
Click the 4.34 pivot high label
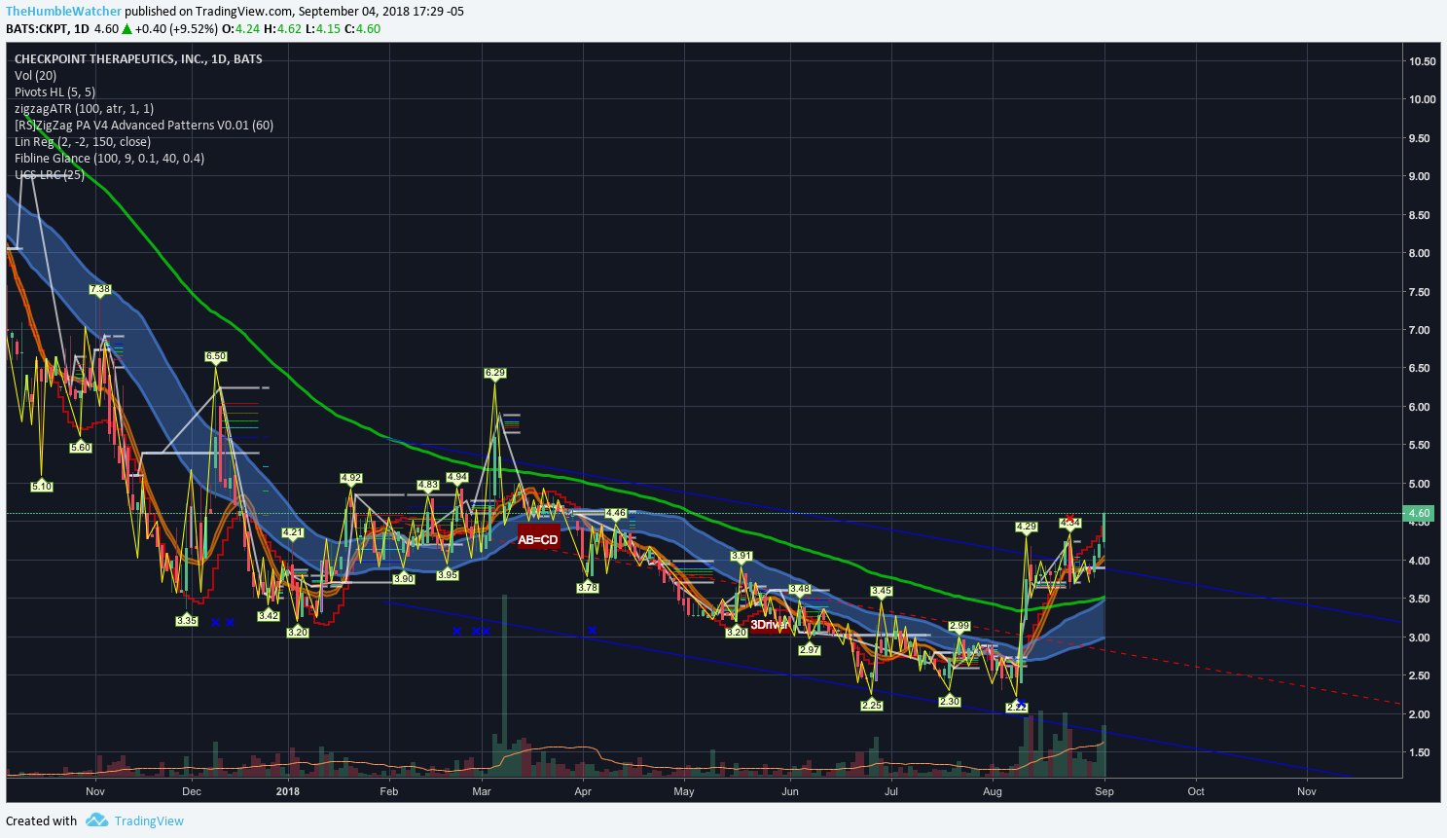(1069, 523)
